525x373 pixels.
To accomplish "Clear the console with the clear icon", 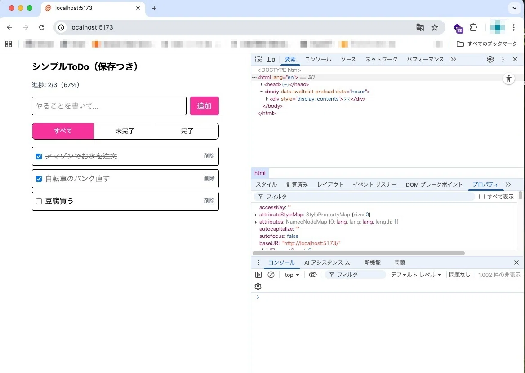I will (x=271, y=275).
